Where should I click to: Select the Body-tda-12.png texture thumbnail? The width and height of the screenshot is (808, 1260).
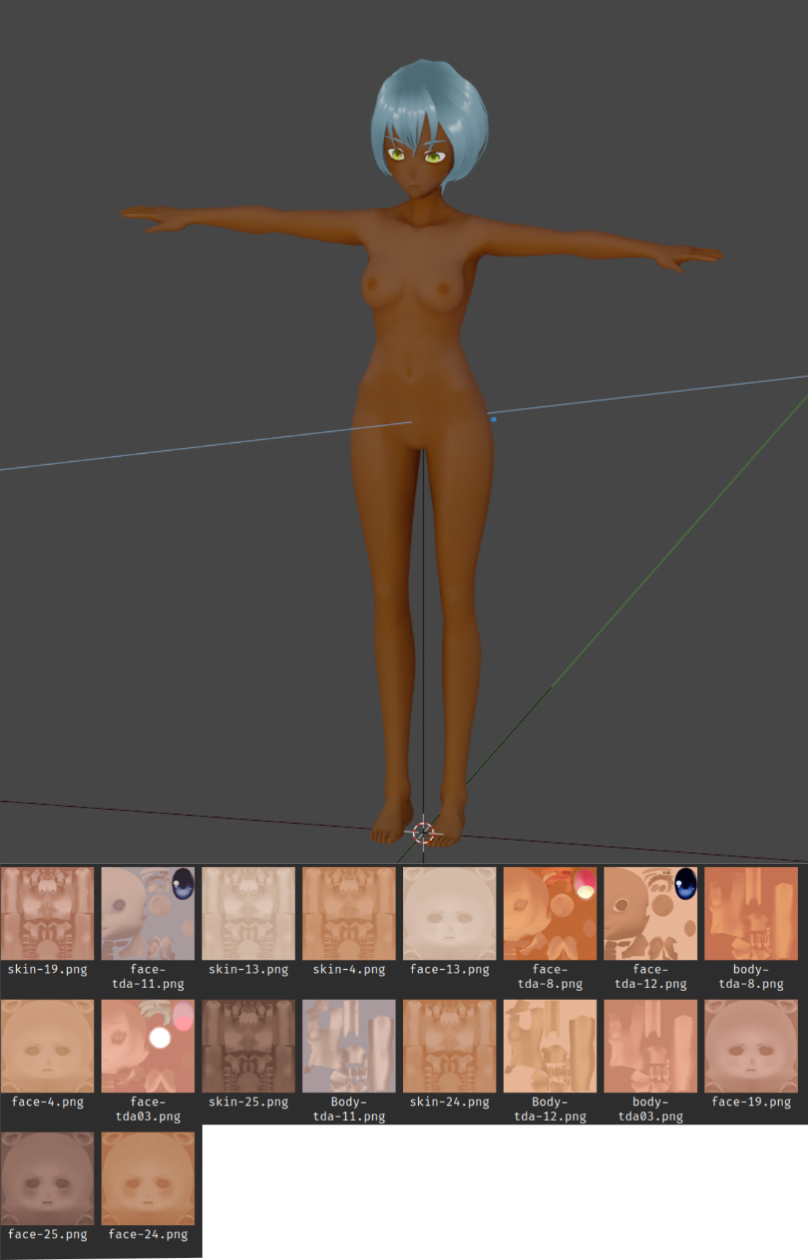pos(550,1046)
